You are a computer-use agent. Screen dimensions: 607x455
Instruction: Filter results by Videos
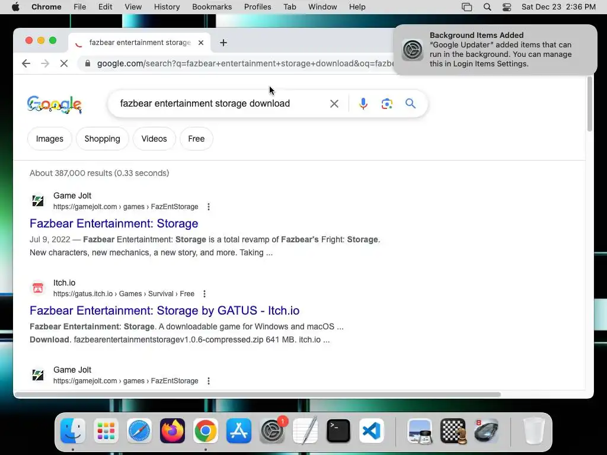(154, 139)
